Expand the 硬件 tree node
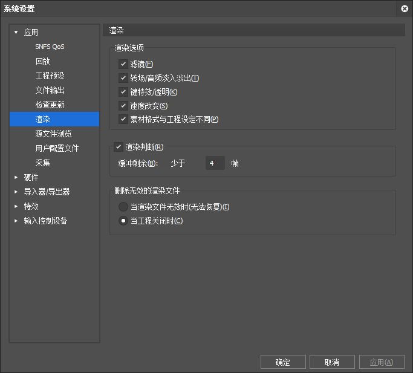This screenshot has height=373, width=413. click(x=16, y=177)
